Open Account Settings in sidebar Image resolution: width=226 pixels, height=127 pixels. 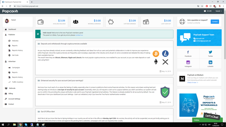[x=14, y=99]
